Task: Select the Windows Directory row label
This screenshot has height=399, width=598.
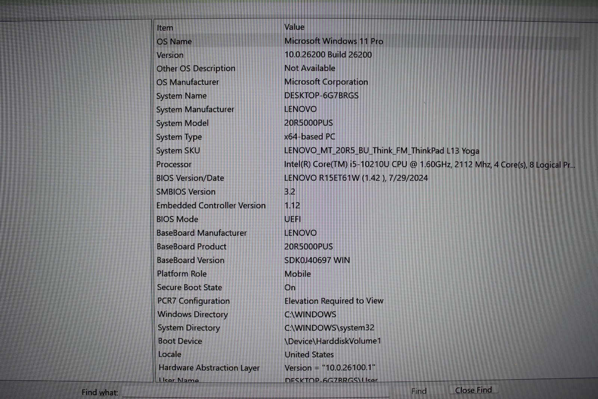Action: (192, 314)
